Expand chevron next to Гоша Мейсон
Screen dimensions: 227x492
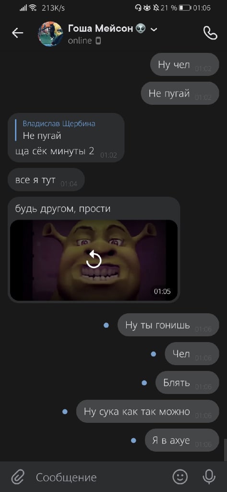pos(154,30)
